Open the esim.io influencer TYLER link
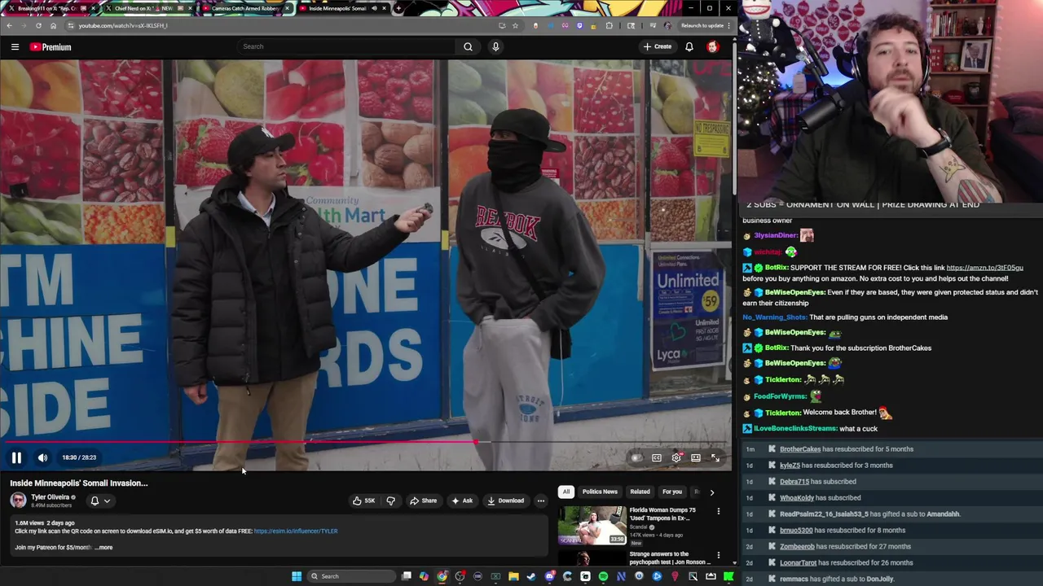The image size is (1043, 586). pyautogui.click(x=296, y=531)
